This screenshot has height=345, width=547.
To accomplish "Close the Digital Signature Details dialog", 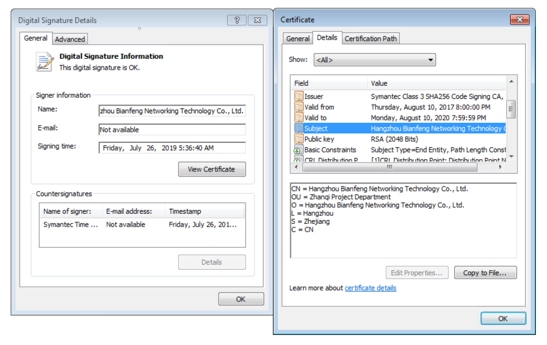I will tap(257, 20).
